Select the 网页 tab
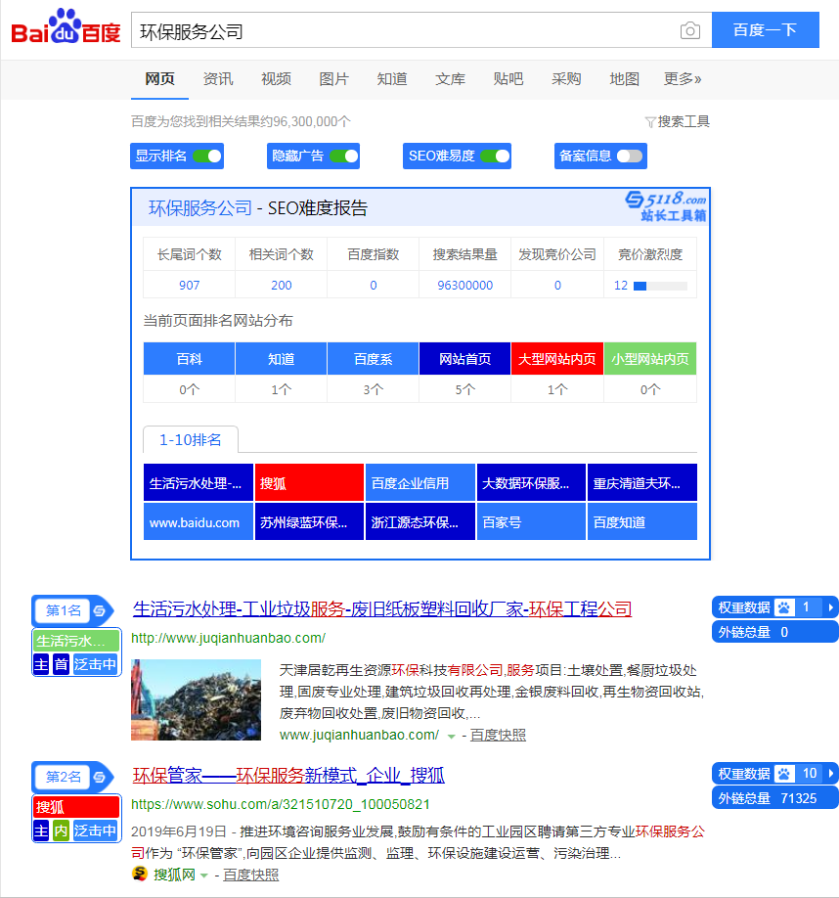 click(159, 79)
